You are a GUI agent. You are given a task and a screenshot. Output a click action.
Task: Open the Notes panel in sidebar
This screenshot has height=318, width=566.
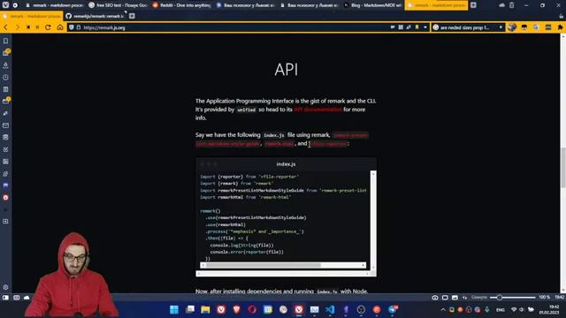coord(6,89)
